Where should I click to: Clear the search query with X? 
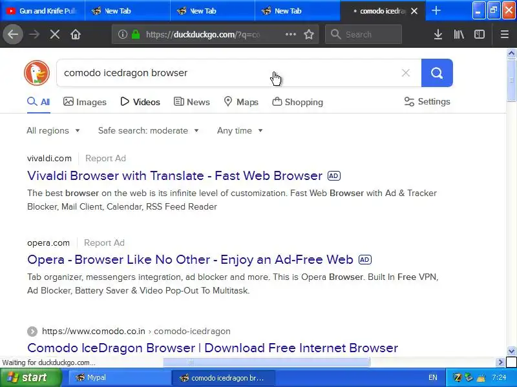[x=406, y=73]
